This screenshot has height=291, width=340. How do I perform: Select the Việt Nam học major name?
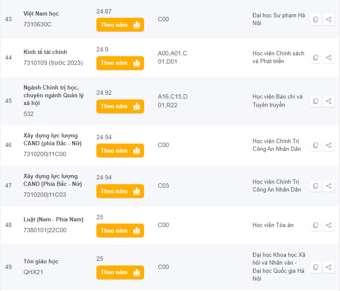click(41, 14)
